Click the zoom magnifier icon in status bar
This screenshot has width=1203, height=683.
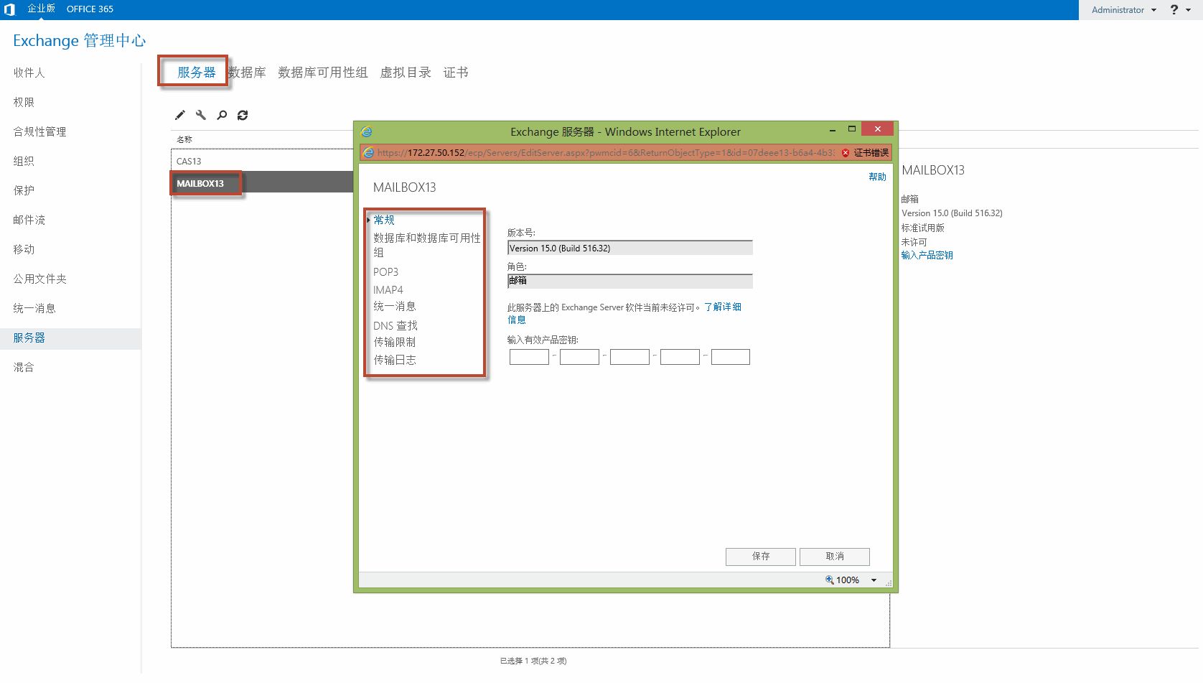[830, 580]
